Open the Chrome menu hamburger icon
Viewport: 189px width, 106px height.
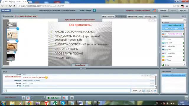(187, 6)
